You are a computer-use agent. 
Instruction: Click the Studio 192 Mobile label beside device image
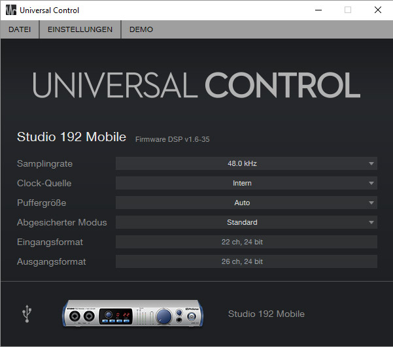(x=266, y=314)
